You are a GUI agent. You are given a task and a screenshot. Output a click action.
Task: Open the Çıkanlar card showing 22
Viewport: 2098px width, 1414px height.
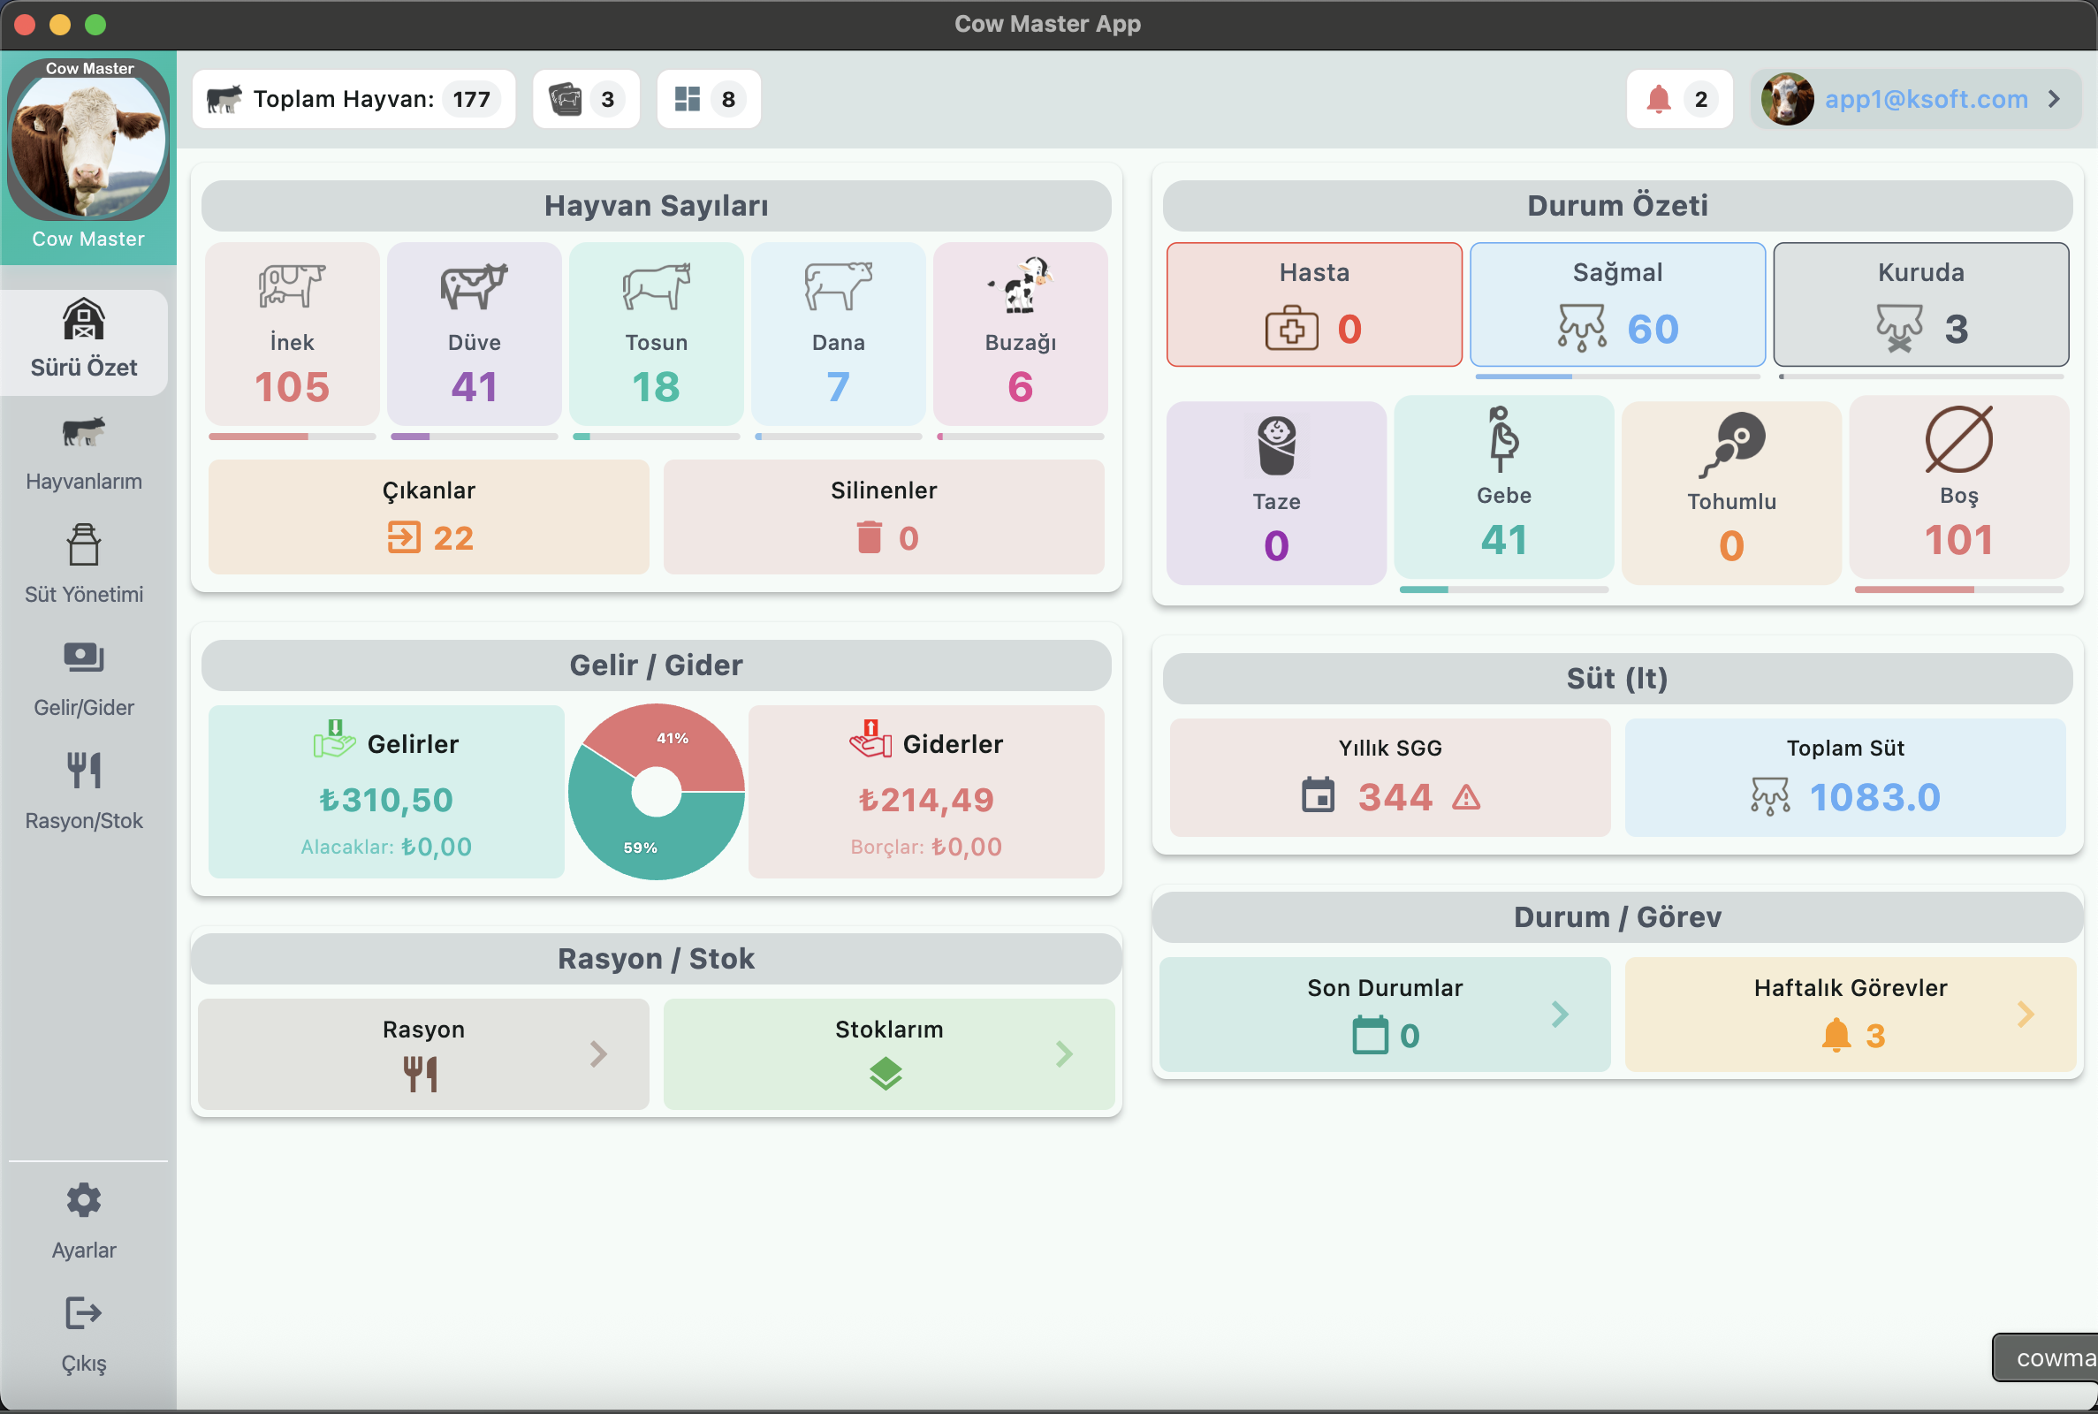coord(429,517)
